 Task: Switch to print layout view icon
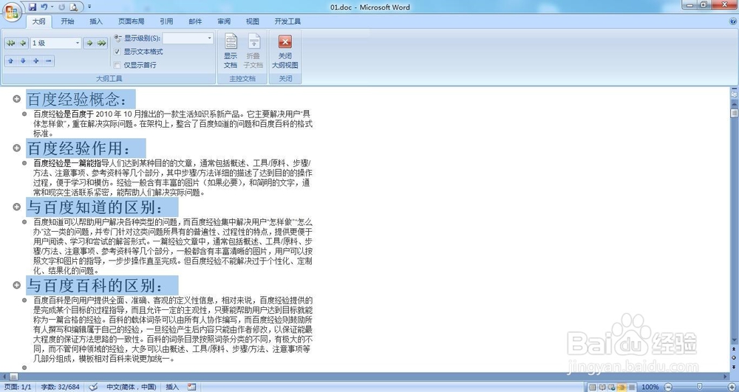[x=592, y=388]
